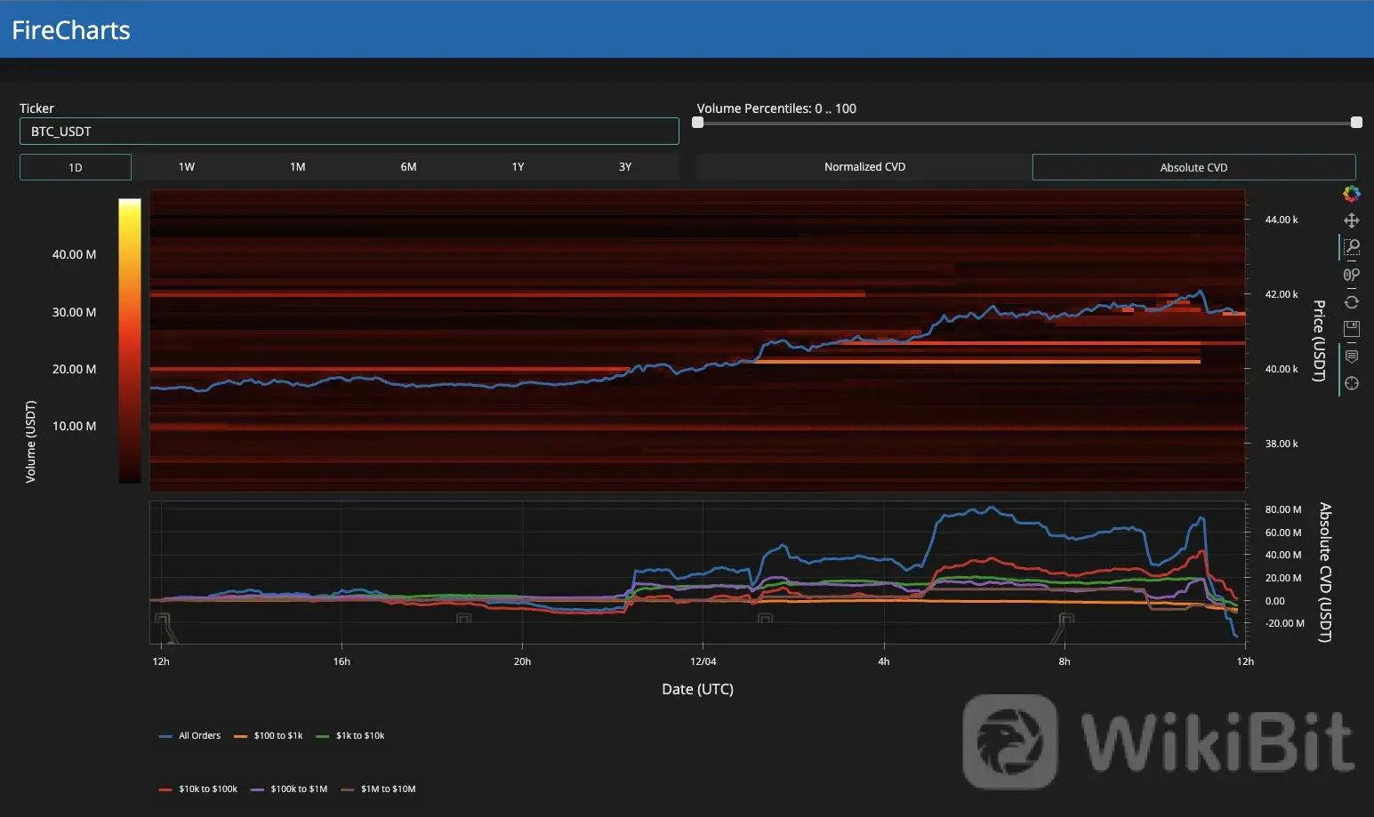This screenshot has height=817, width=1374.
Task: Open the BTC_USDT ticker selector
Action: click(349, 132)
